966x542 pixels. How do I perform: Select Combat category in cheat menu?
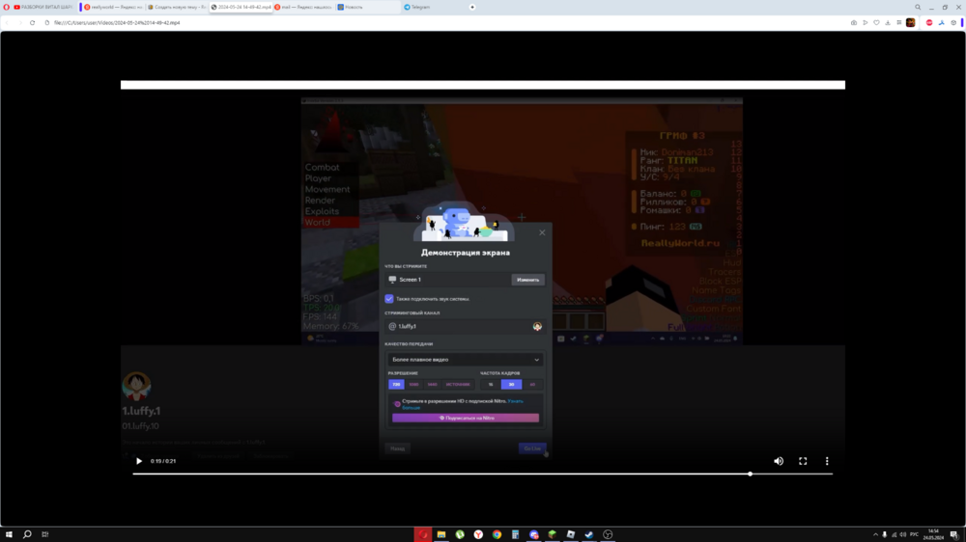[x=323, y=168]
